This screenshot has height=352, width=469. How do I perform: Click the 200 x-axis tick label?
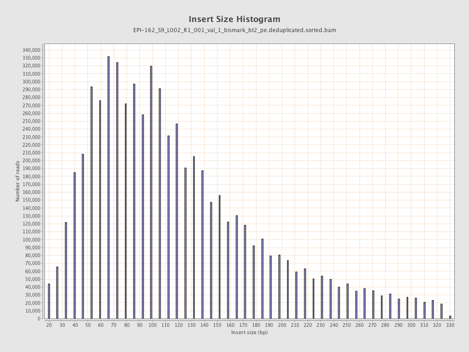tap(282, 325)
